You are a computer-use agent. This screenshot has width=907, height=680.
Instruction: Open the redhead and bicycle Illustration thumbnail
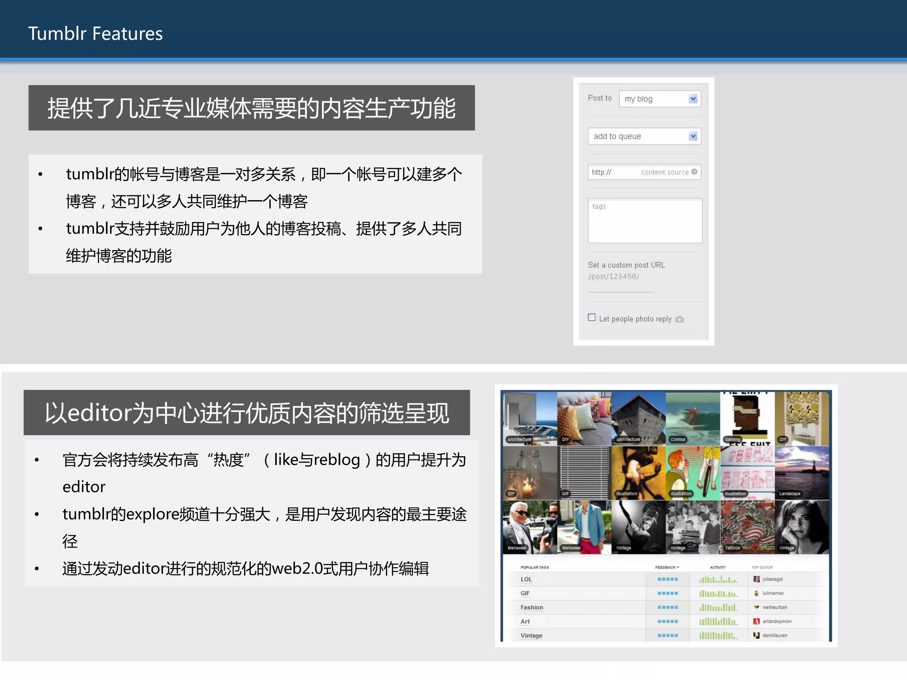point(693,473)
